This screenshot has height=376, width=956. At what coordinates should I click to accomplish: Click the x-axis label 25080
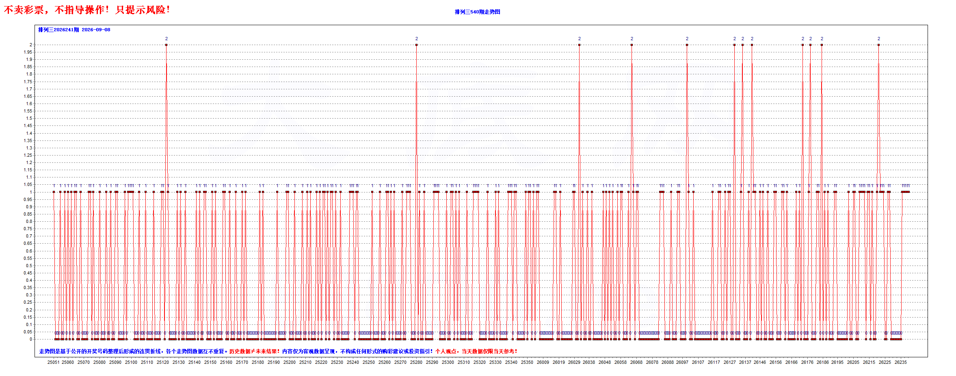pos(99,362)
